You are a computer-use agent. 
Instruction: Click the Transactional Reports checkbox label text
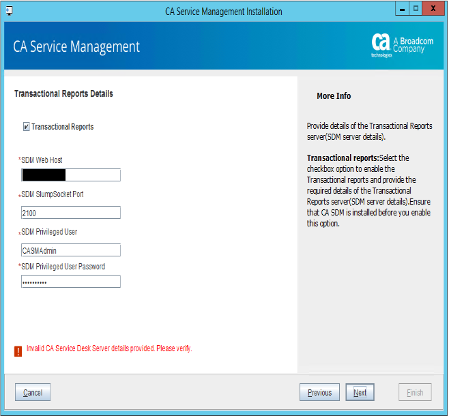(62, 127)
